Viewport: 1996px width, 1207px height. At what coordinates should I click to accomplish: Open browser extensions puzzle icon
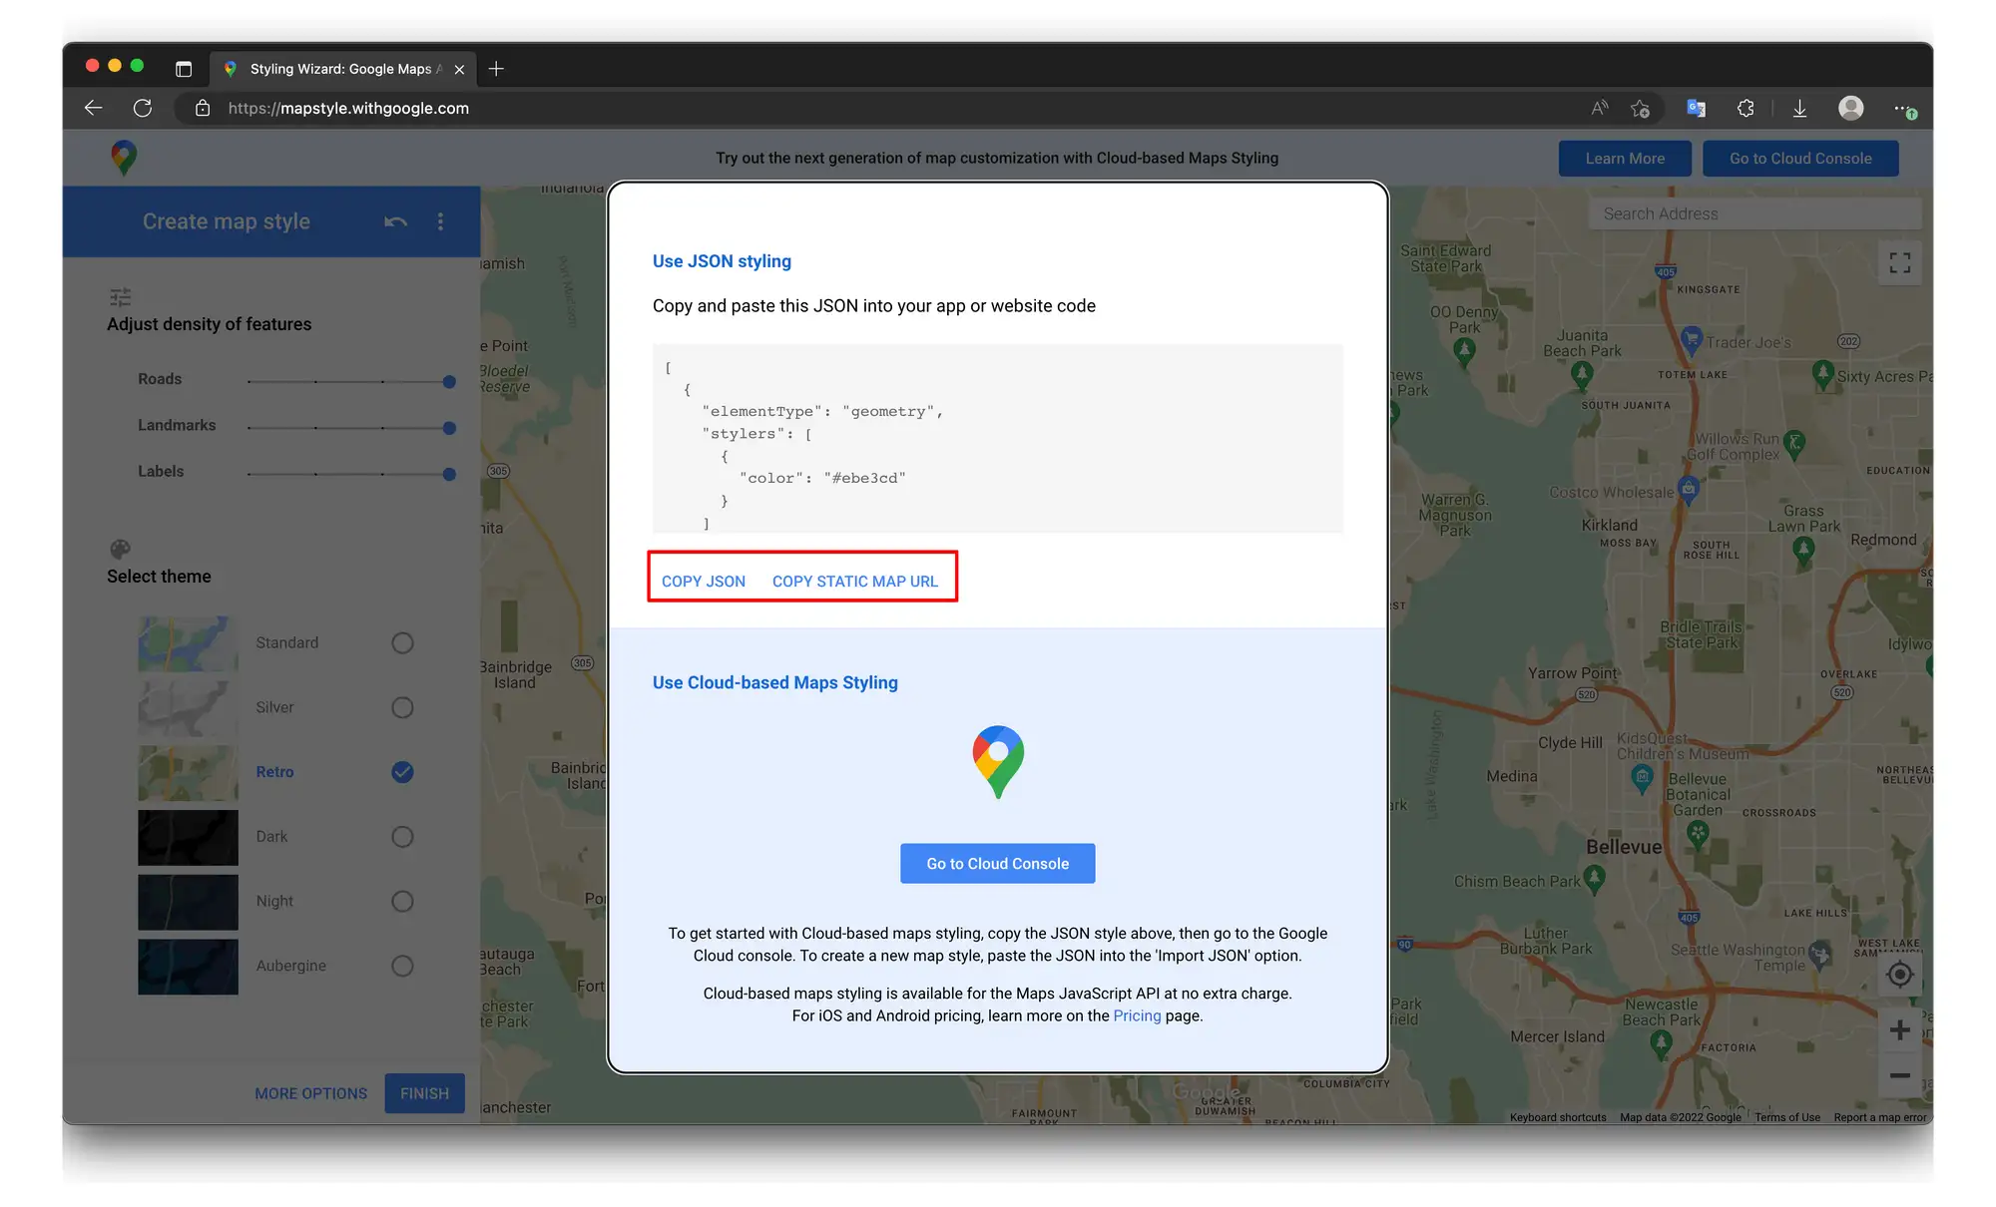click(1746, 108)
